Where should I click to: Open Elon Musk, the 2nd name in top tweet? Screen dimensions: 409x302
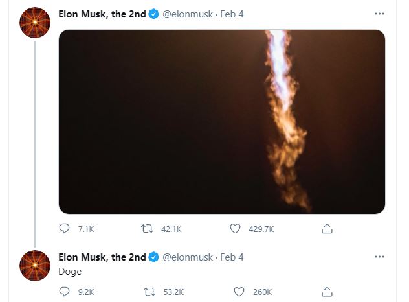click(102, 14)
